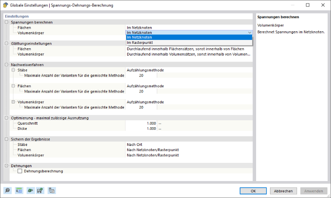Click the value 20 for Flächen variants

141,91
